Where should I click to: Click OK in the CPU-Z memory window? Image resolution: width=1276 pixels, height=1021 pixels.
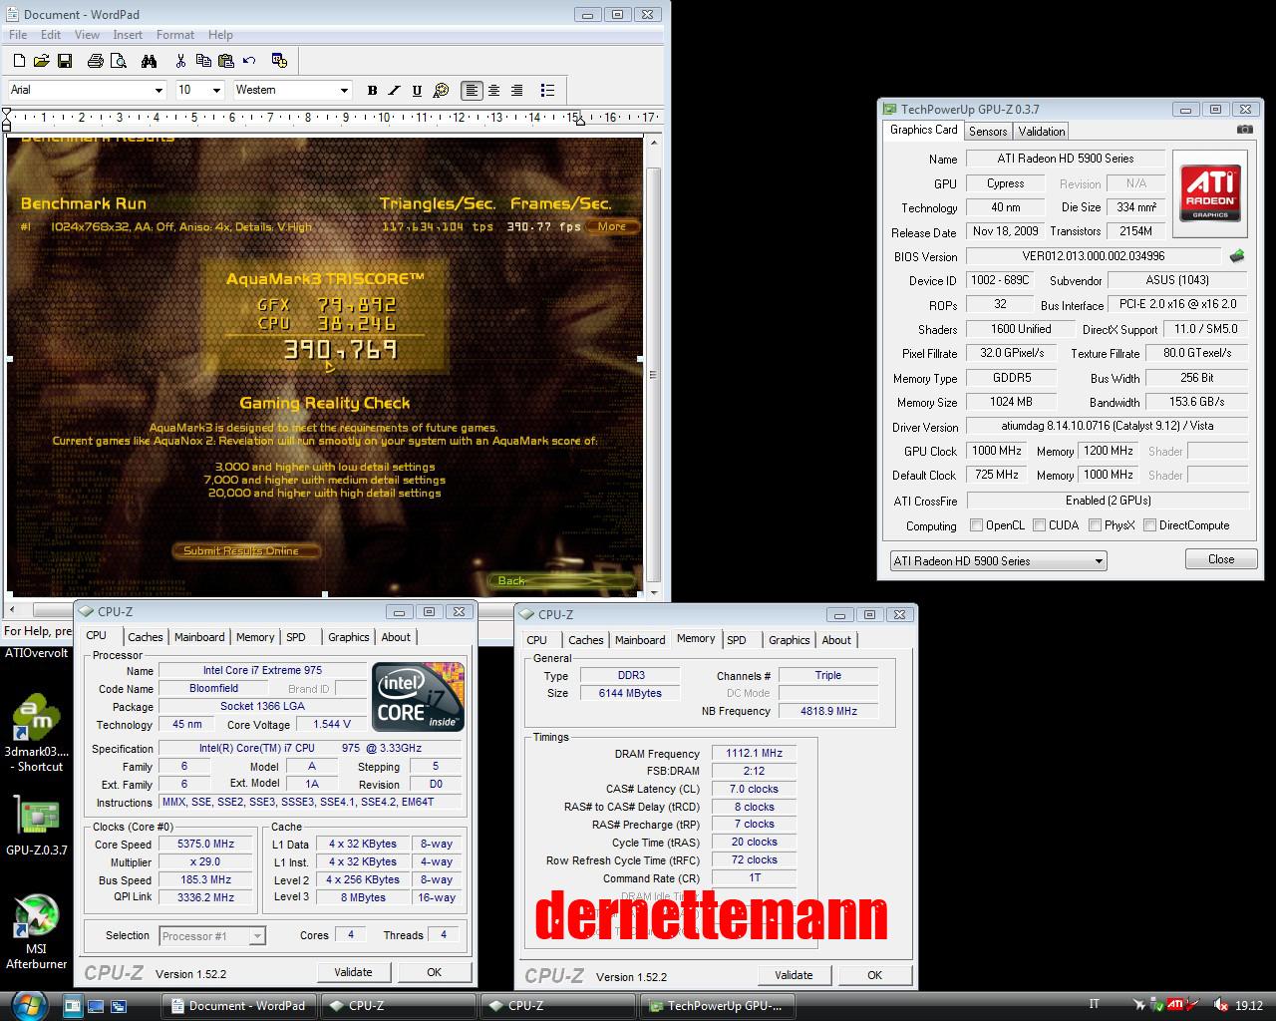coord(874,975)
